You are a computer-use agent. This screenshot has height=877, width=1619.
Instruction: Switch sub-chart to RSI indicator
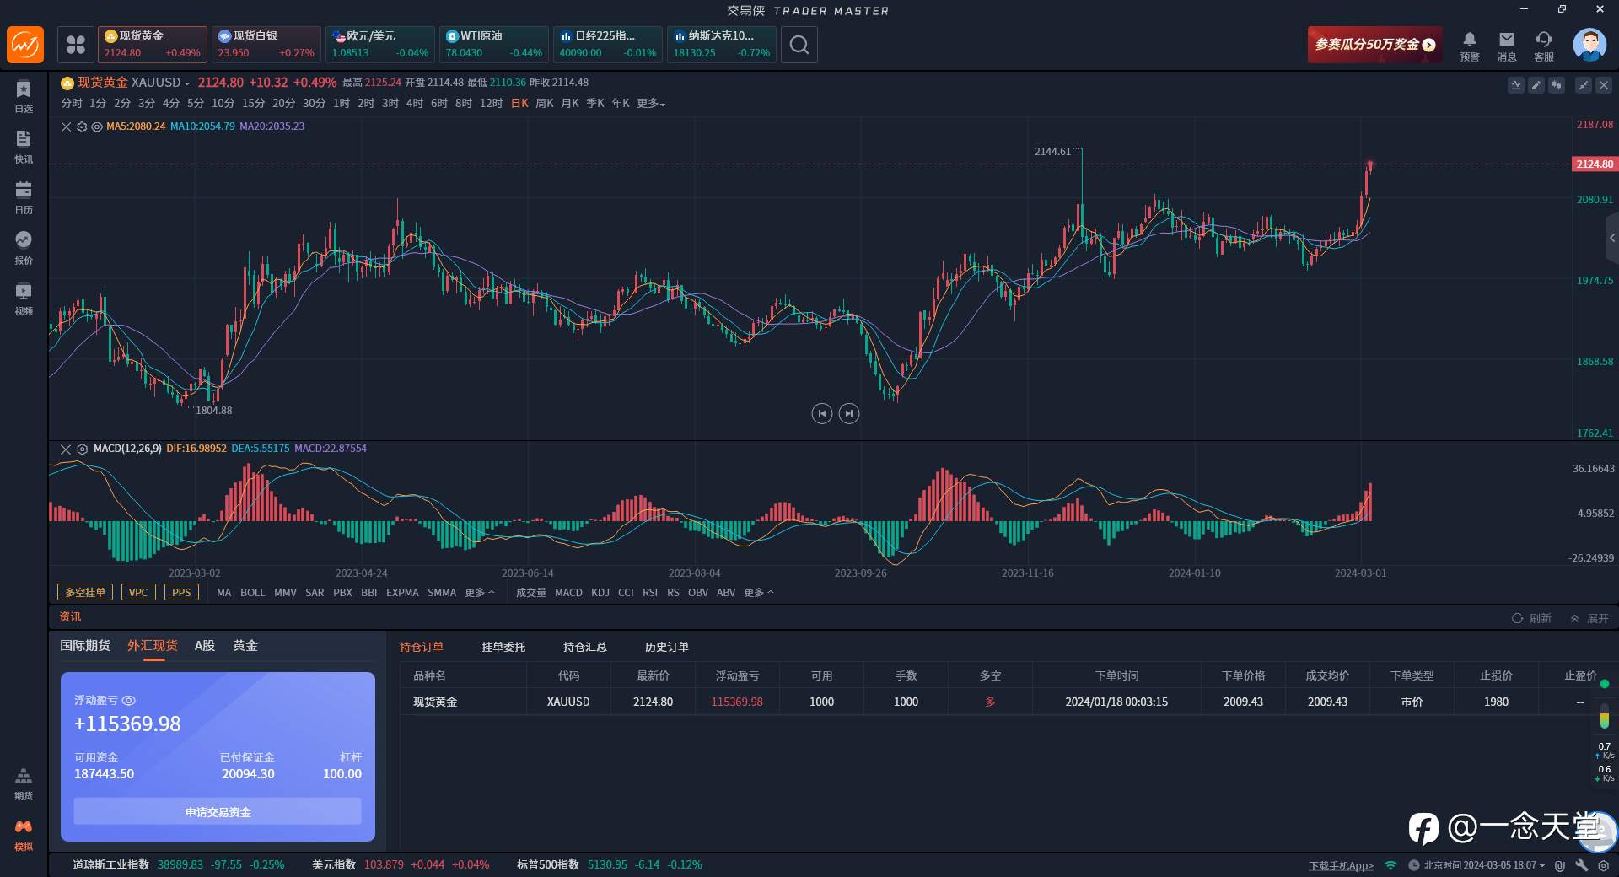pos(649,593)
